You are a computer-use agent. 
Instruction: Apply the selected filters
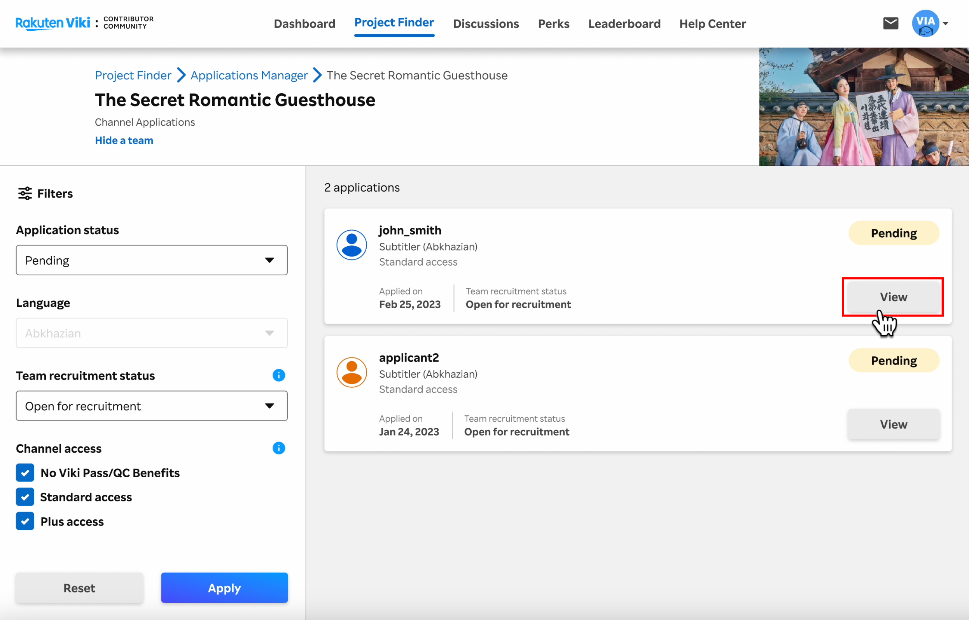(x=224, y=588)
